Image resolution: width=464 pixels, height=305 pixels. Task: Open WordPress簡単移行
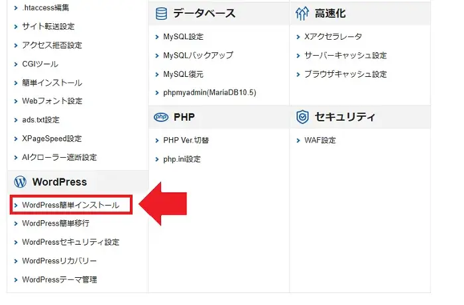[x=56, y=223]
